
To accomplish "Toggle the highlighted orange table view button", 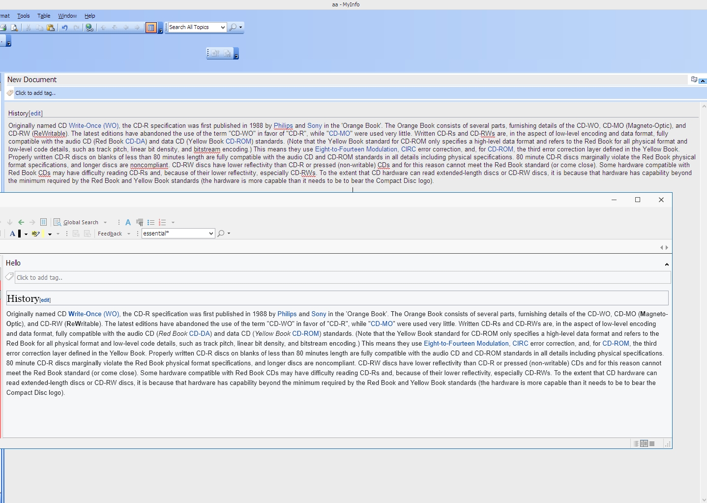I will tap(151, 28).
